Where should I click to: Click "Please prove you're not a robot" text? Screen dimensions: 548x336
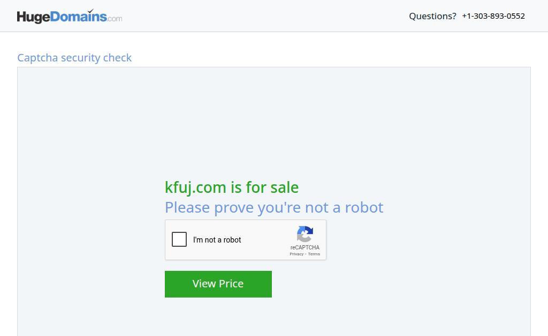coord(274,207)
